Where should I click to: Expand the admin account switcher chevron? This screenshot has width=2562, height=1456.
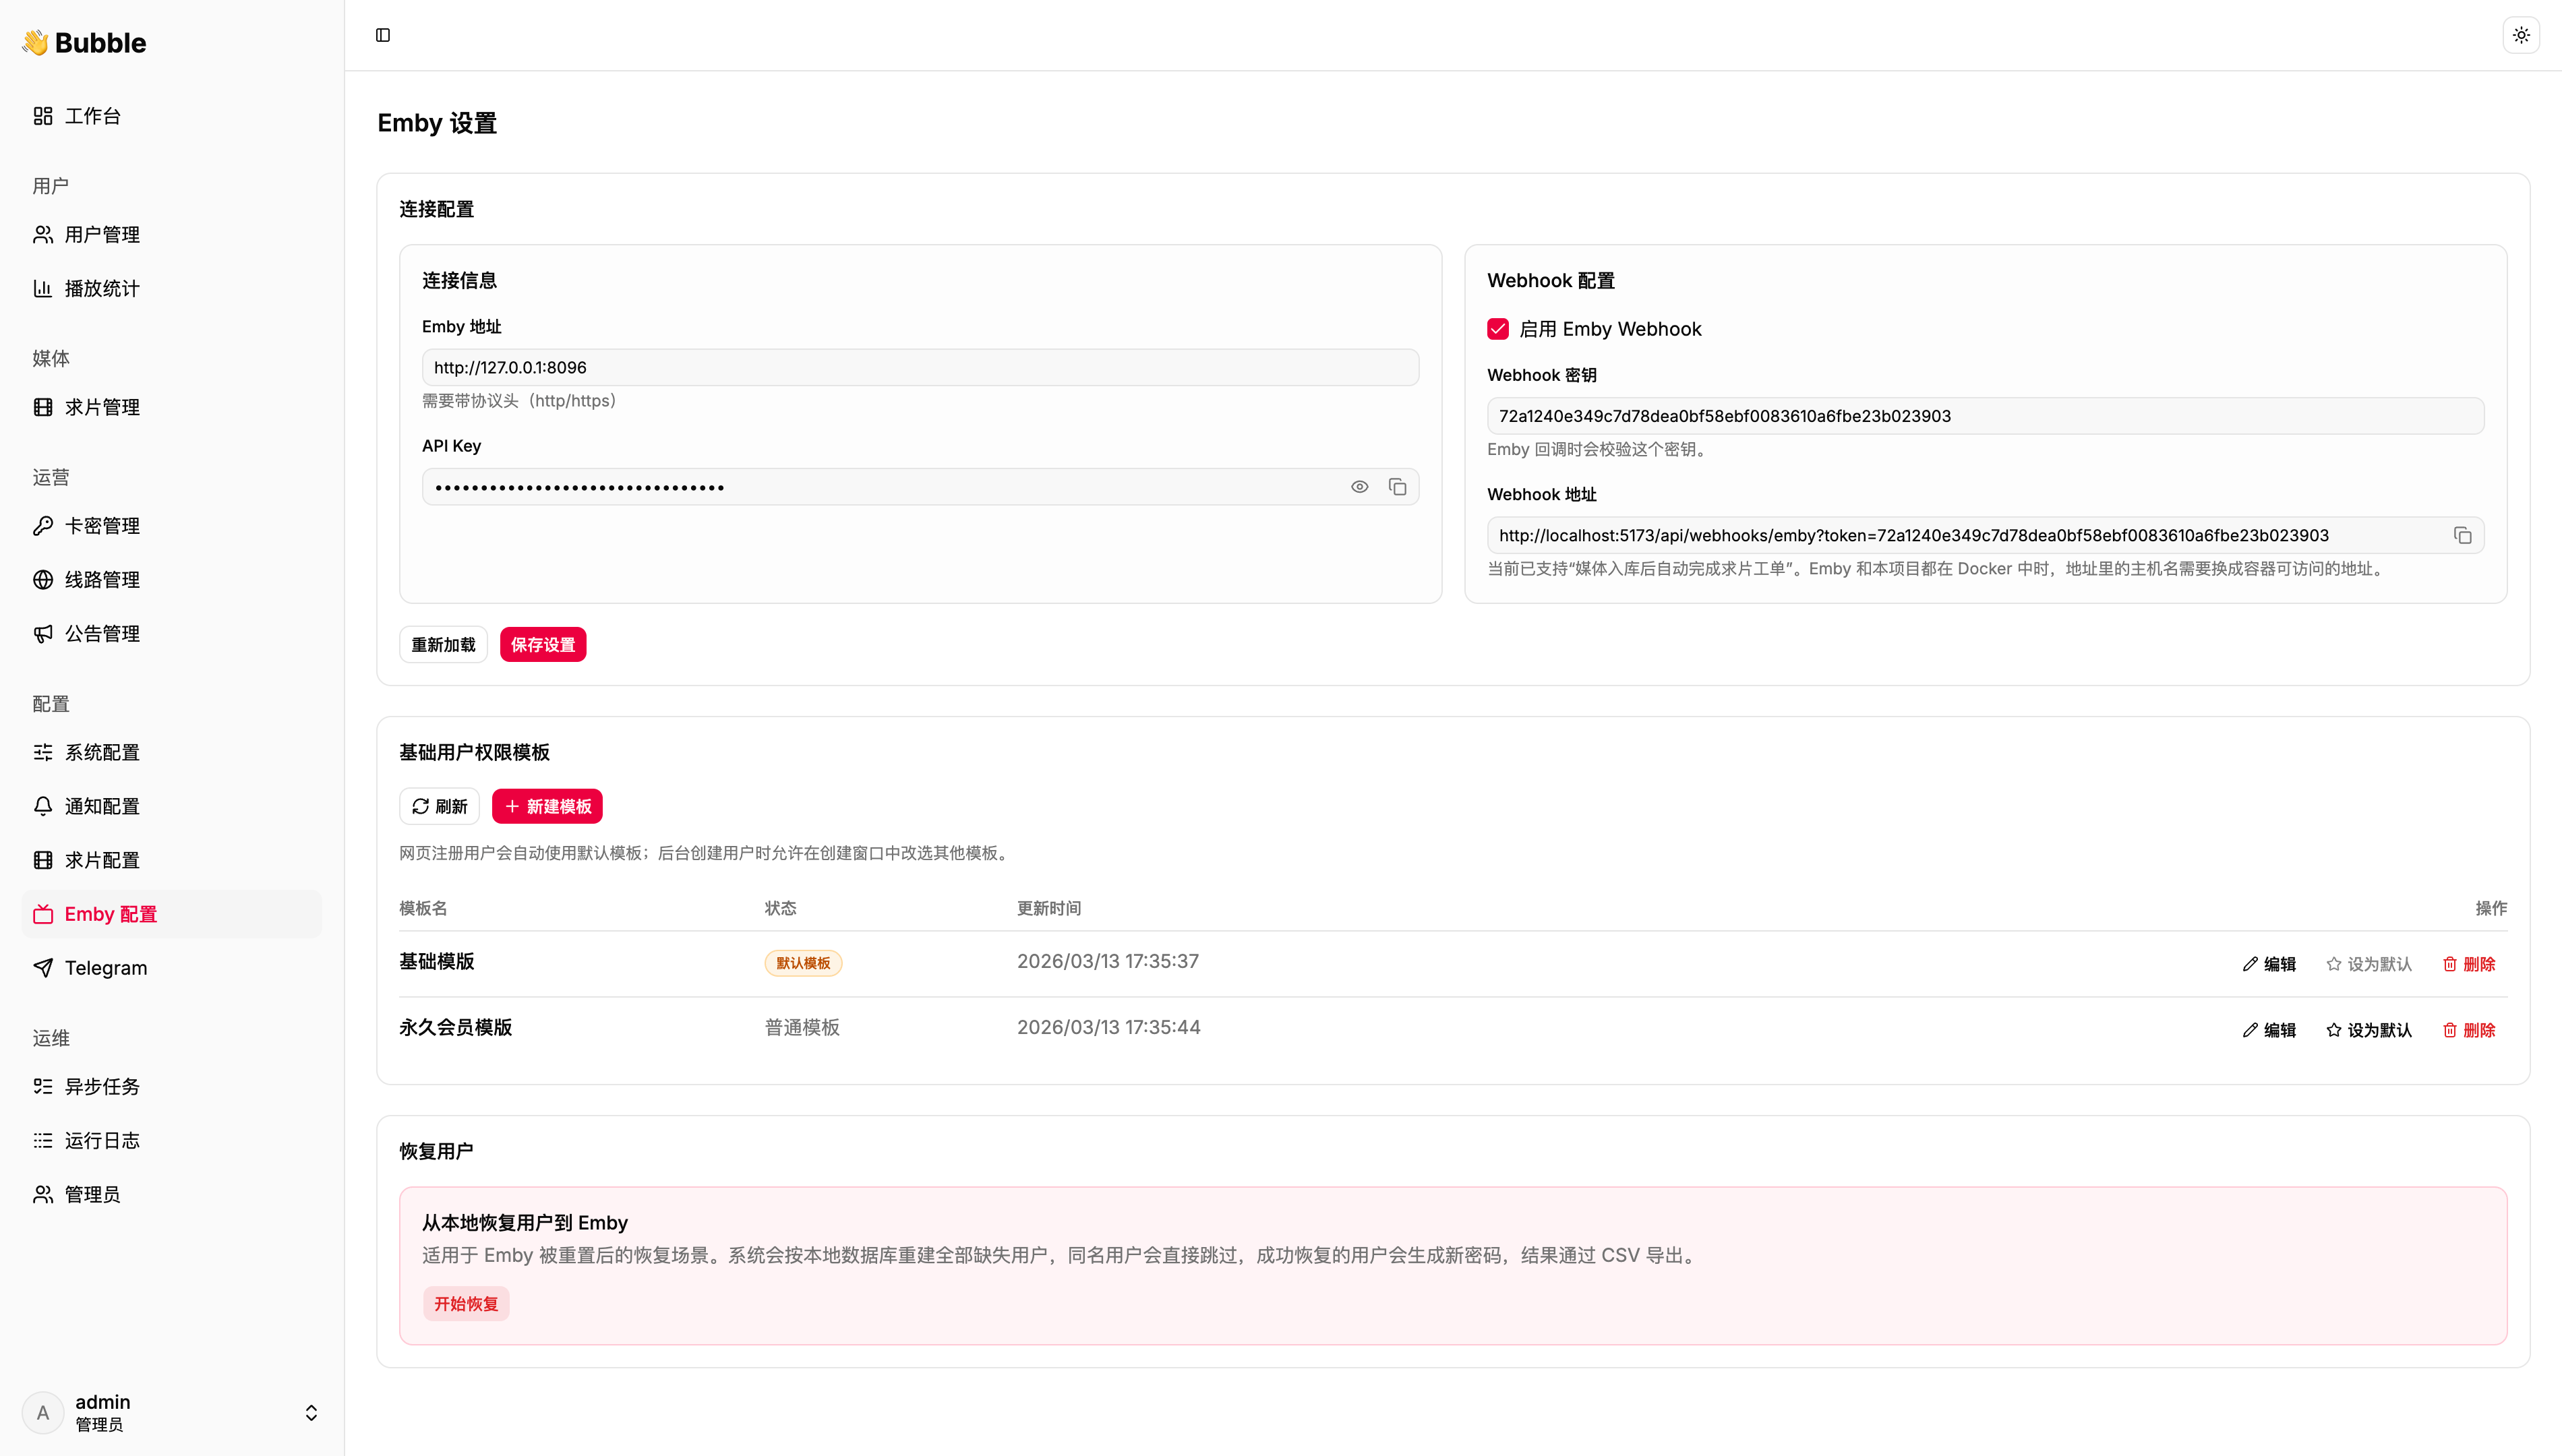tap(311, 1412)
